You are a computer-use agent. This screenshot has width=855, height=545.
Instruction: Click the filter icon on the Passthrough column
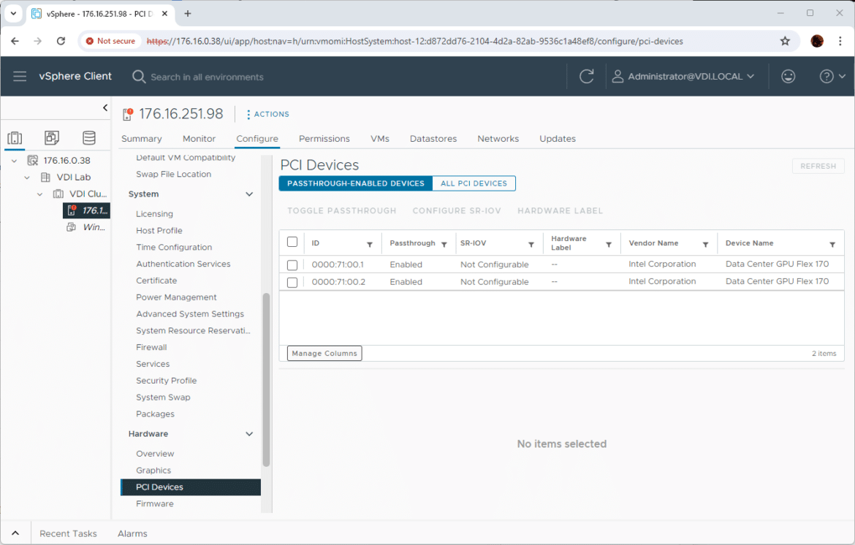pos(444,245)
